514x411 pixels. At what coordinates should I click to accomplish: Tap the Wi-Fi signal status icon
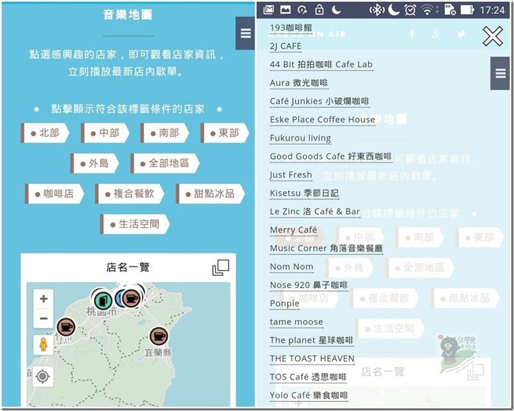pyautogui.click(x=427, y=10)
